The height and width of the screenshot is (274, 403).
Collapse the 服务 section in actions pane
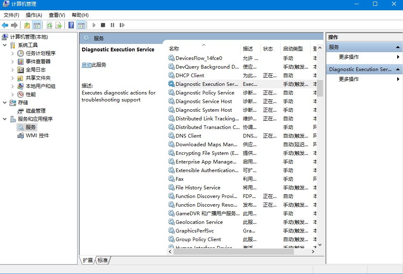398,47
